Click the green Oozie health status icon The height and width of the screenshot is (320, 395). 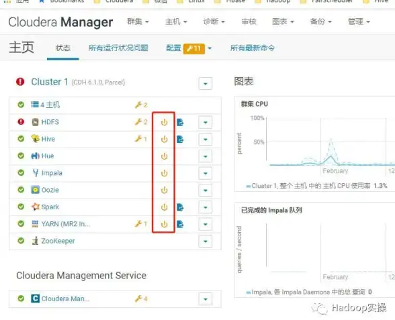(x=21, y=190)
